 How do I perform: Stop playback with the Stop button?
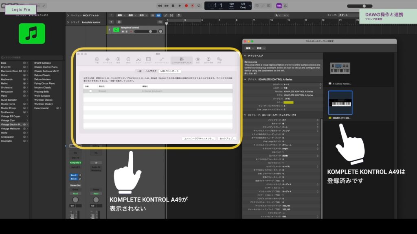pos(173,6)
